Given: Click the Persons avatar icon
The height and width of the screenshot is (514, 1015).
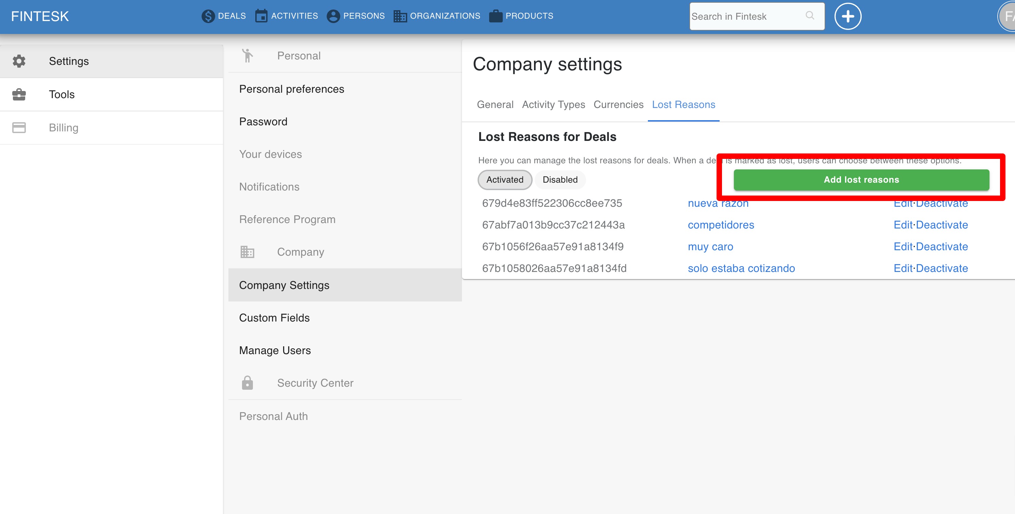Looking at the screenshot, I should click(x=333, y=16).
